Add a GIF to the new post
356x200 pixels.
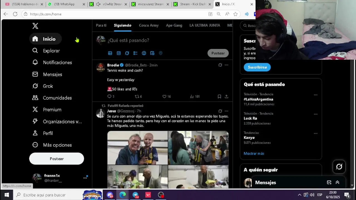[x=118, y=53]
